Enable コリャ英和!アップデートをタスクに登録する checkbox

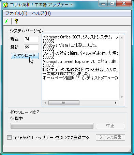pos(9,138)
